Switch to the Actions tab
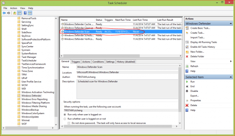Viewport: 235px width, 136px height. [86, 62]
